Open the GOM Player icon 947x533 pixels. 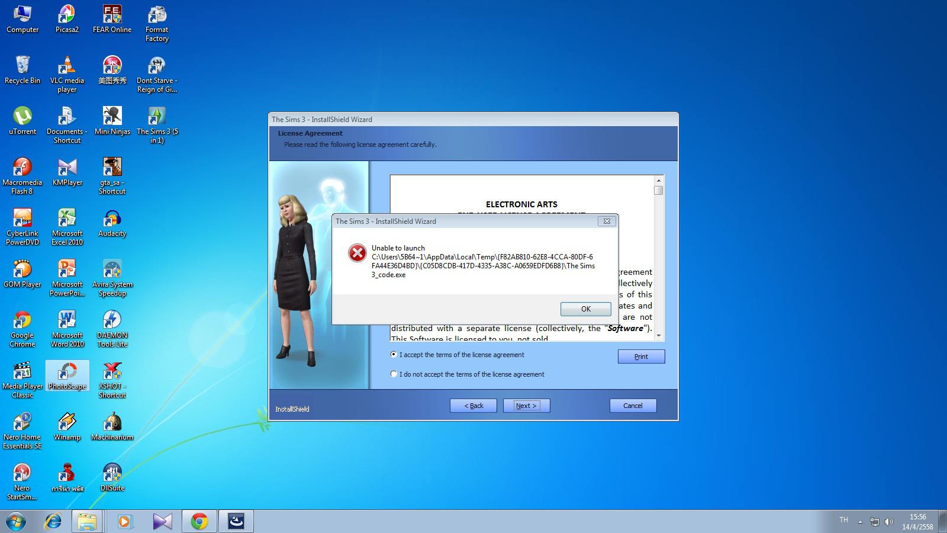point(22,274)
